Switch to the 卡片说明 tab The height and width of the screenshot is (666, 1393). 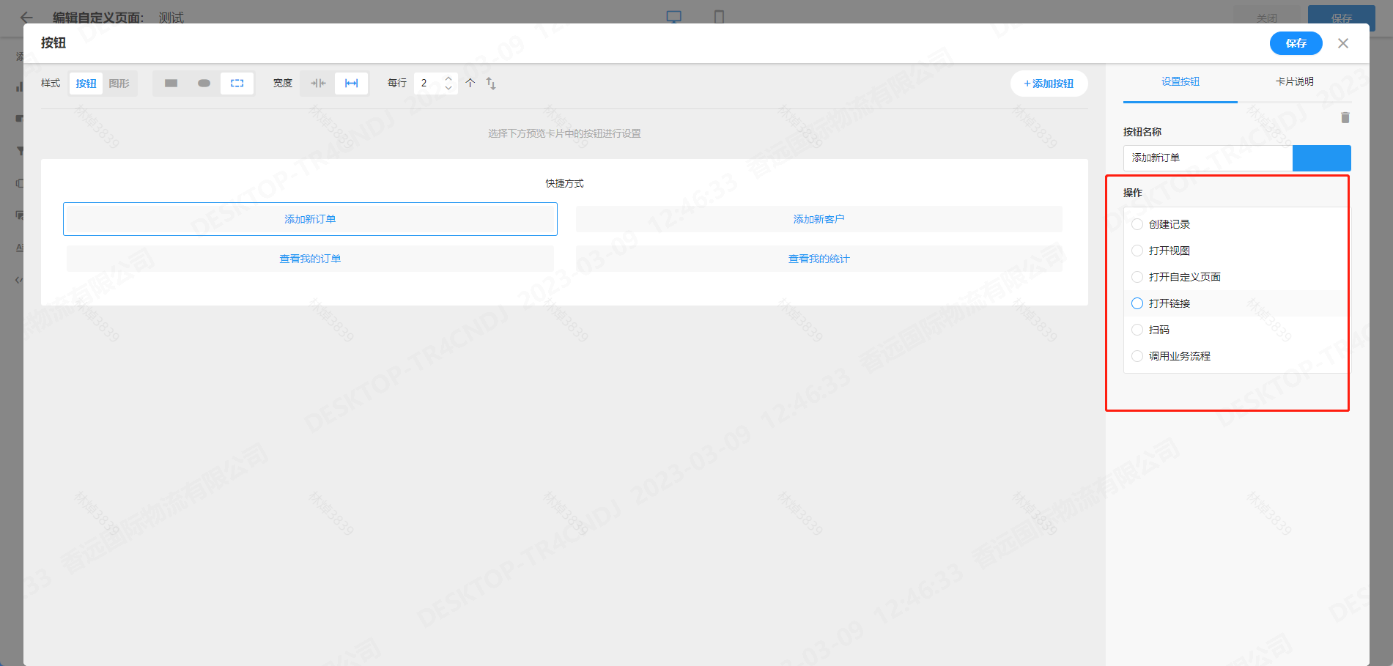[x=1294, y=82]
